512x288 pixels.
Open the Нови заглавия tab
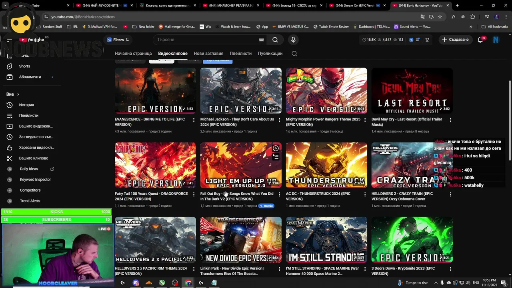tap(208, 53)
